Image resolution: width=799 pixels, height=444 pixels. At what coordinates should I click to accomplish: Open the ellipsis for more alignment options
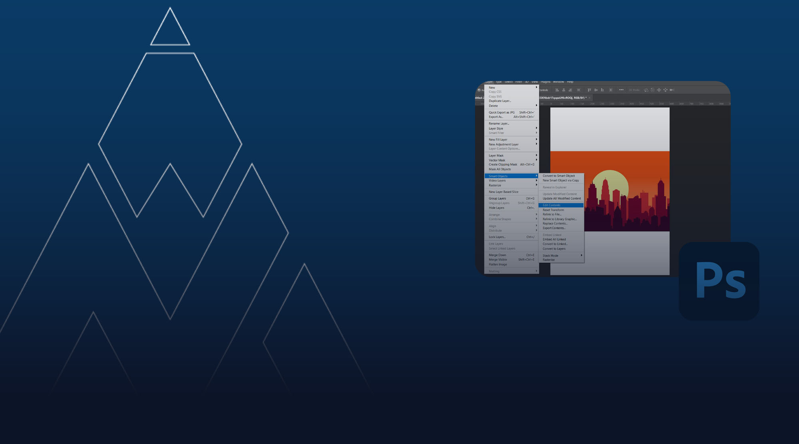(622, 90)
